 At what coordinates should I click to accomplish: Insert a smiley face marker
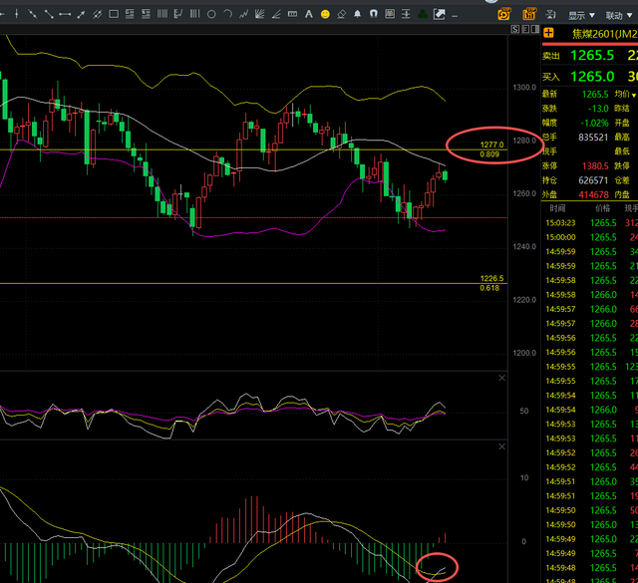coord(324,15)
